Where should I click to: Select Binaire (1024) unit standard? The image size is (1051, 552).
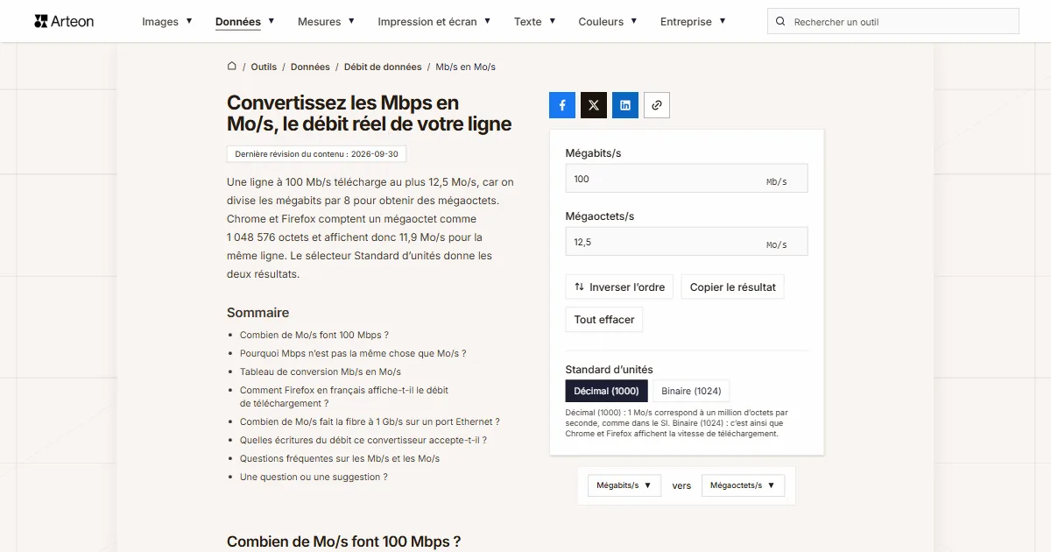point(692,391)
